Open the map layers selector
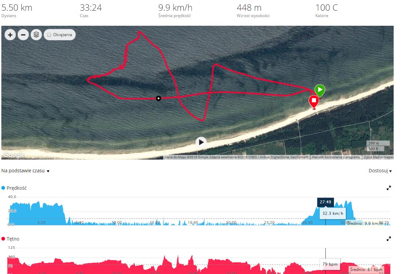The width and height of the screenshot is (401, 274). coord(36,35)
